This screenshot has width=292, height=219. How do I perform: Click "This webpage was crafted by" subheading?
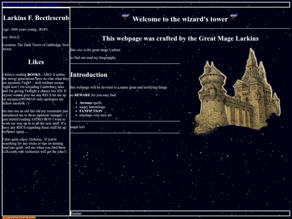click(x=180, y=38)
